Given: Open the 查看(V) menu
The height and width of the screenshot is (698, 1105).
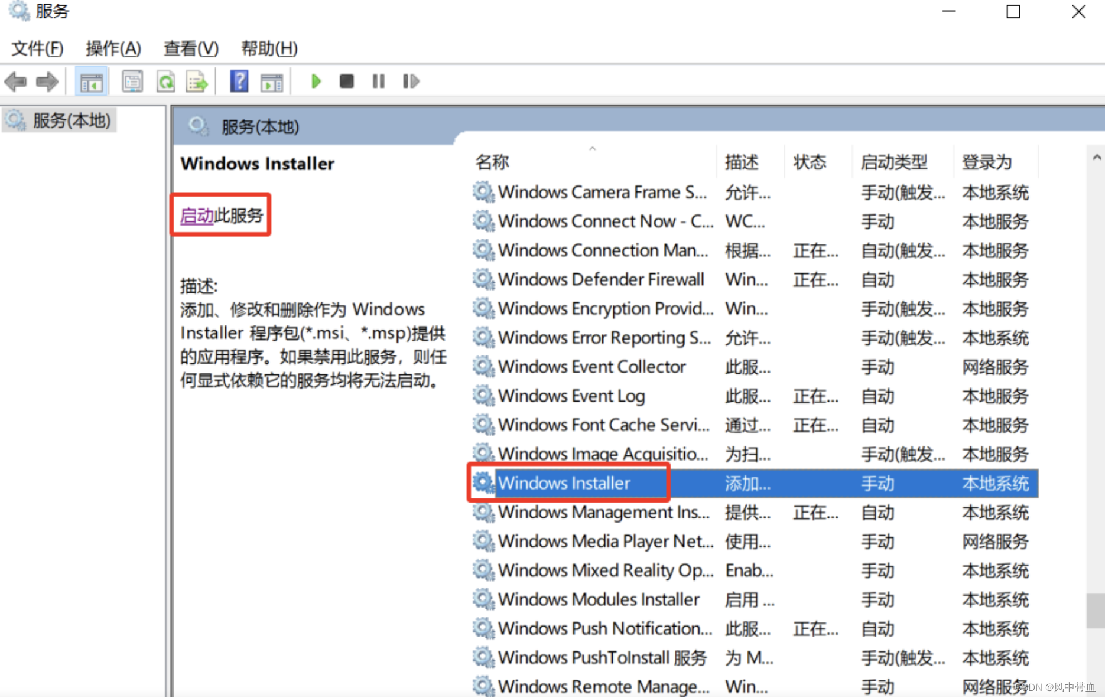Looking at the screenshot, I should tap(191, 48).
